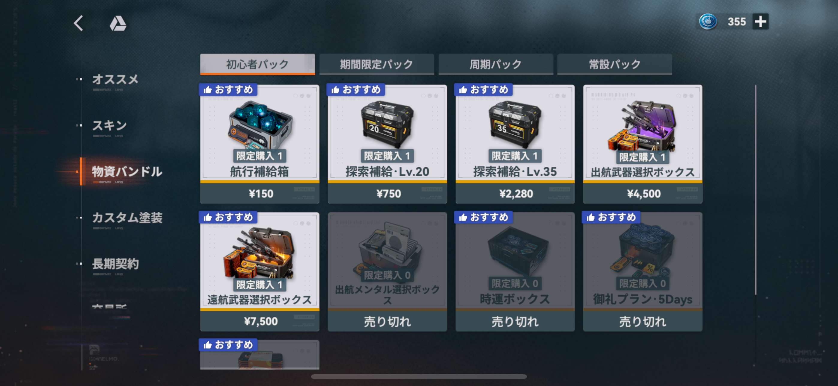
Task: Click the vertical scrollbar beside the packs
Action: (x=755, y=190)
